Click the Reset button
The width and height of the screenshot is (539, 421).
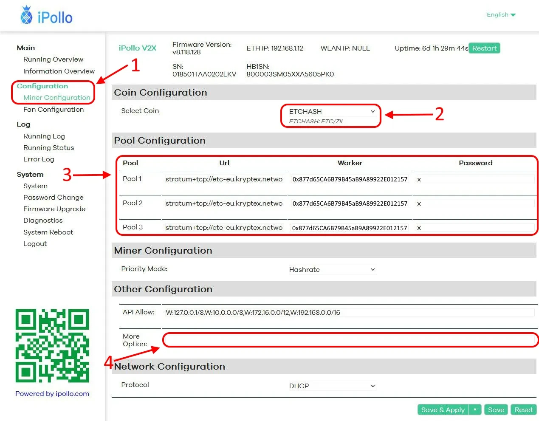(x=523, y=410)
